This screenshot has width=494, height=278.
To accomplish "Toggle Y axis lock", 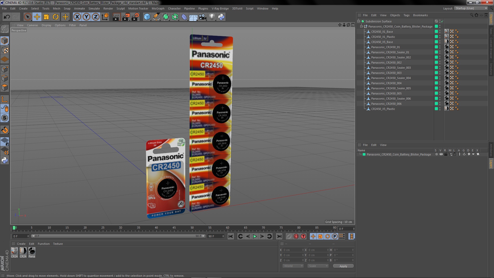I will click(x=86, y=17).
